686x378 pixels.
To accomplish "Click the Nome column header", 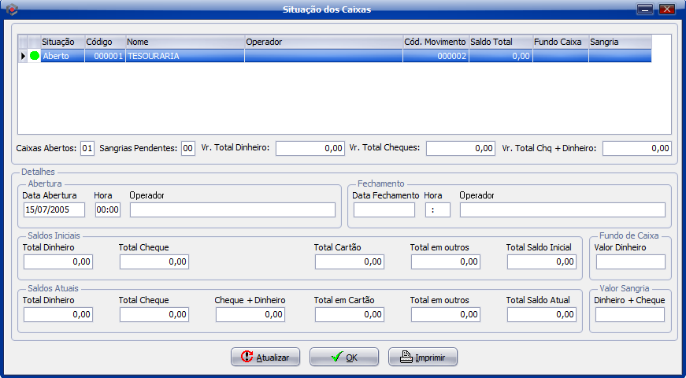I will [184, 41].
